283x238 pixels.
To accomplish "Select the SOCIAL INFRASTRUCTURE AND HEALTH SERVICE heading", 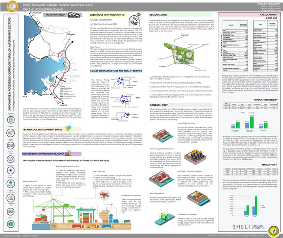I will point(116,71).
